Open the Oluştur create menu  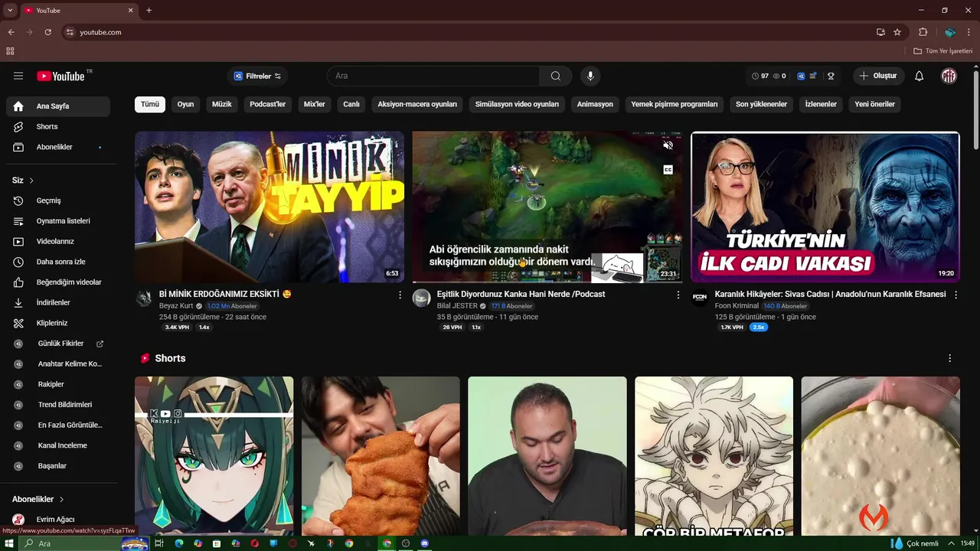coord(879,76)
